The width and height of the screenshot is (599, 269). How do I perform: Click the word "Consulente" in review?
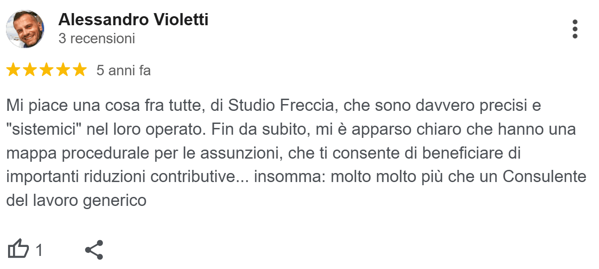pos(544,177)
